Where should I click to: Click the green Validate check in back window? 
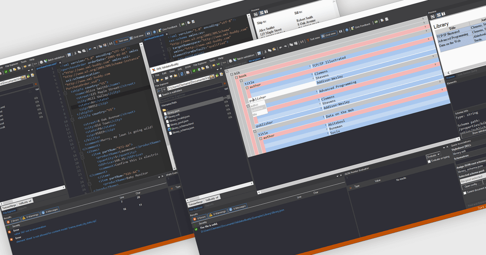tap(6, 72)
